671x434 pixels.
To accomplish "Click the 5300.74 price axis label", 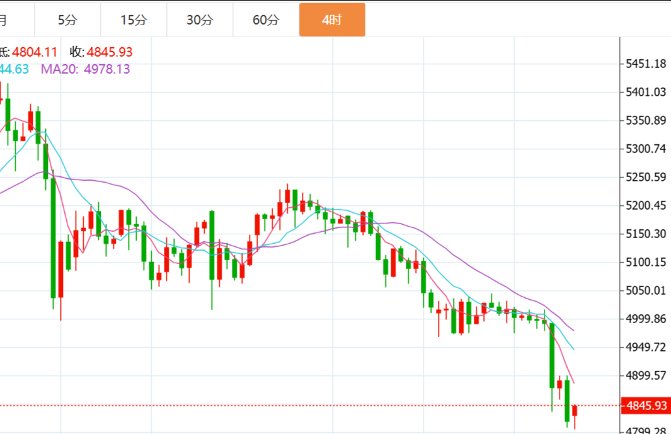I will click(x=645, y=149).
